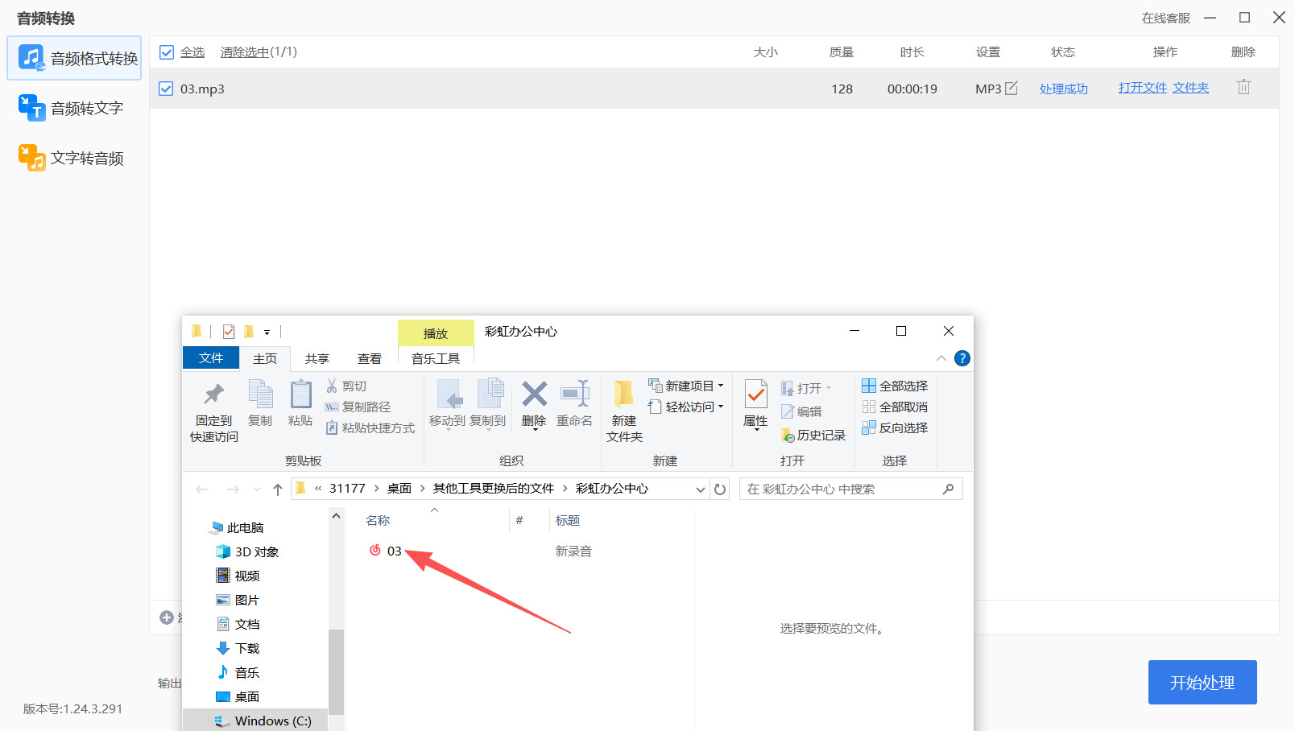
Task: Toggle the properties checkmark in Explorer quick access toolbar
Action: (229, 332)
